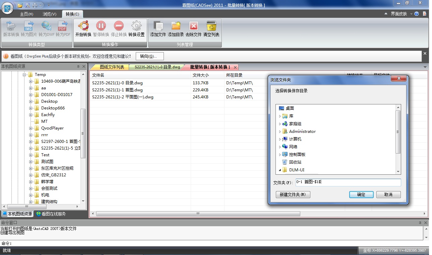Select the 转为图片 IMG convert icon
The width and height of the screenshot is (432, 255).
tap(29, 26)
